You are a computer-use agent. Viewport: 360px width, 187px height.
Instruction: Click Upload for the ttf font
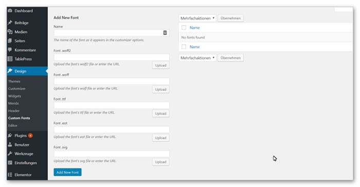pyautogui.click(x=160, y=114)
